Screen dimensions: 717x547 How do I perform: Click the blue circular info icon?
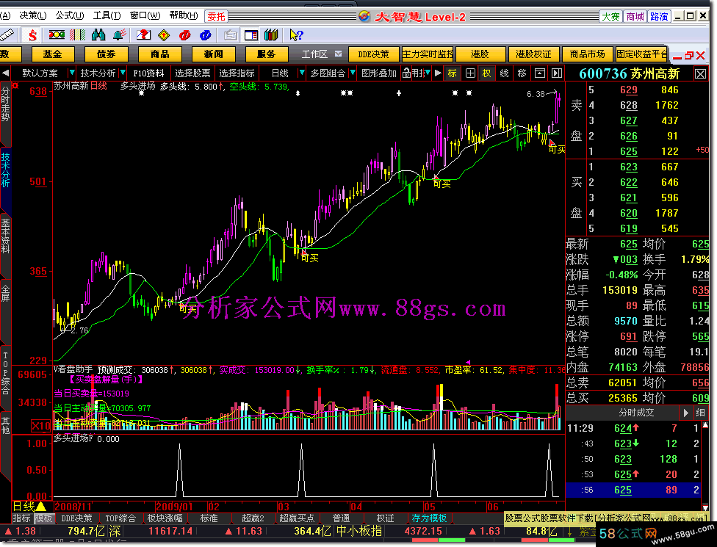pos(205,35)
